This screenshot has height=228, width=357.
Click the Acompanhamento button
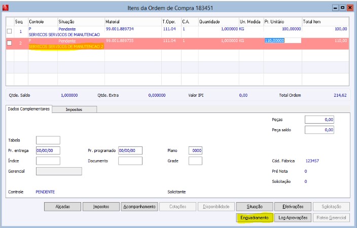click(x=139, y=207)
